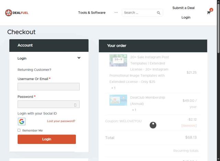Check the Remember Me checkbox

click(x=19, y=130)
